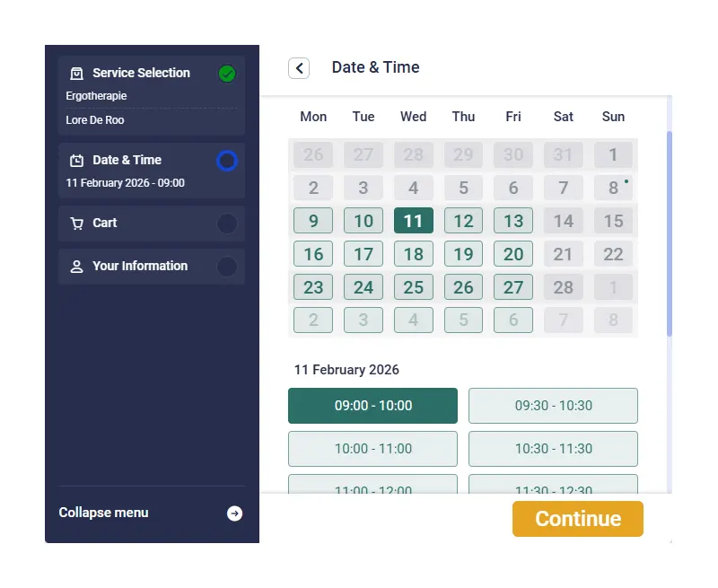718x588 pixels.
Task: Click the vertical scrollbar of the calendar panel
Action: coord(670,233)
